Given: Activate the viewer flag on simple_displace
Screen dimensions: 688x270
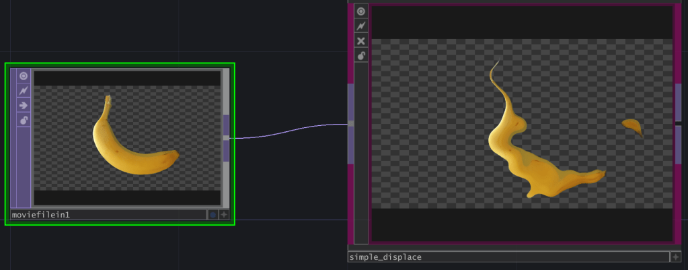Looking at the screenshot, I should (x=361, y=11).
